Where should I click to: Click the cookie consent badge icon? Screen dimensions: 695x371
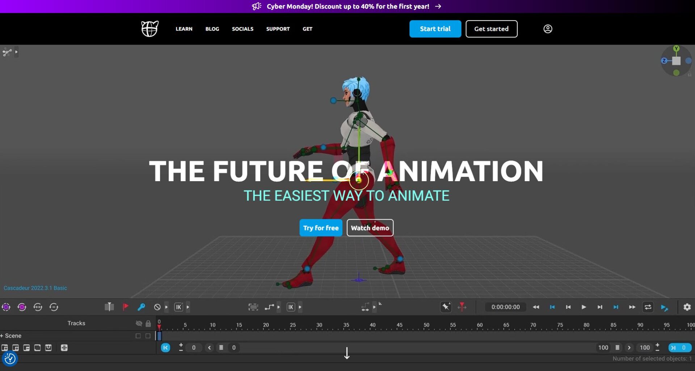(x=10, y=359)
